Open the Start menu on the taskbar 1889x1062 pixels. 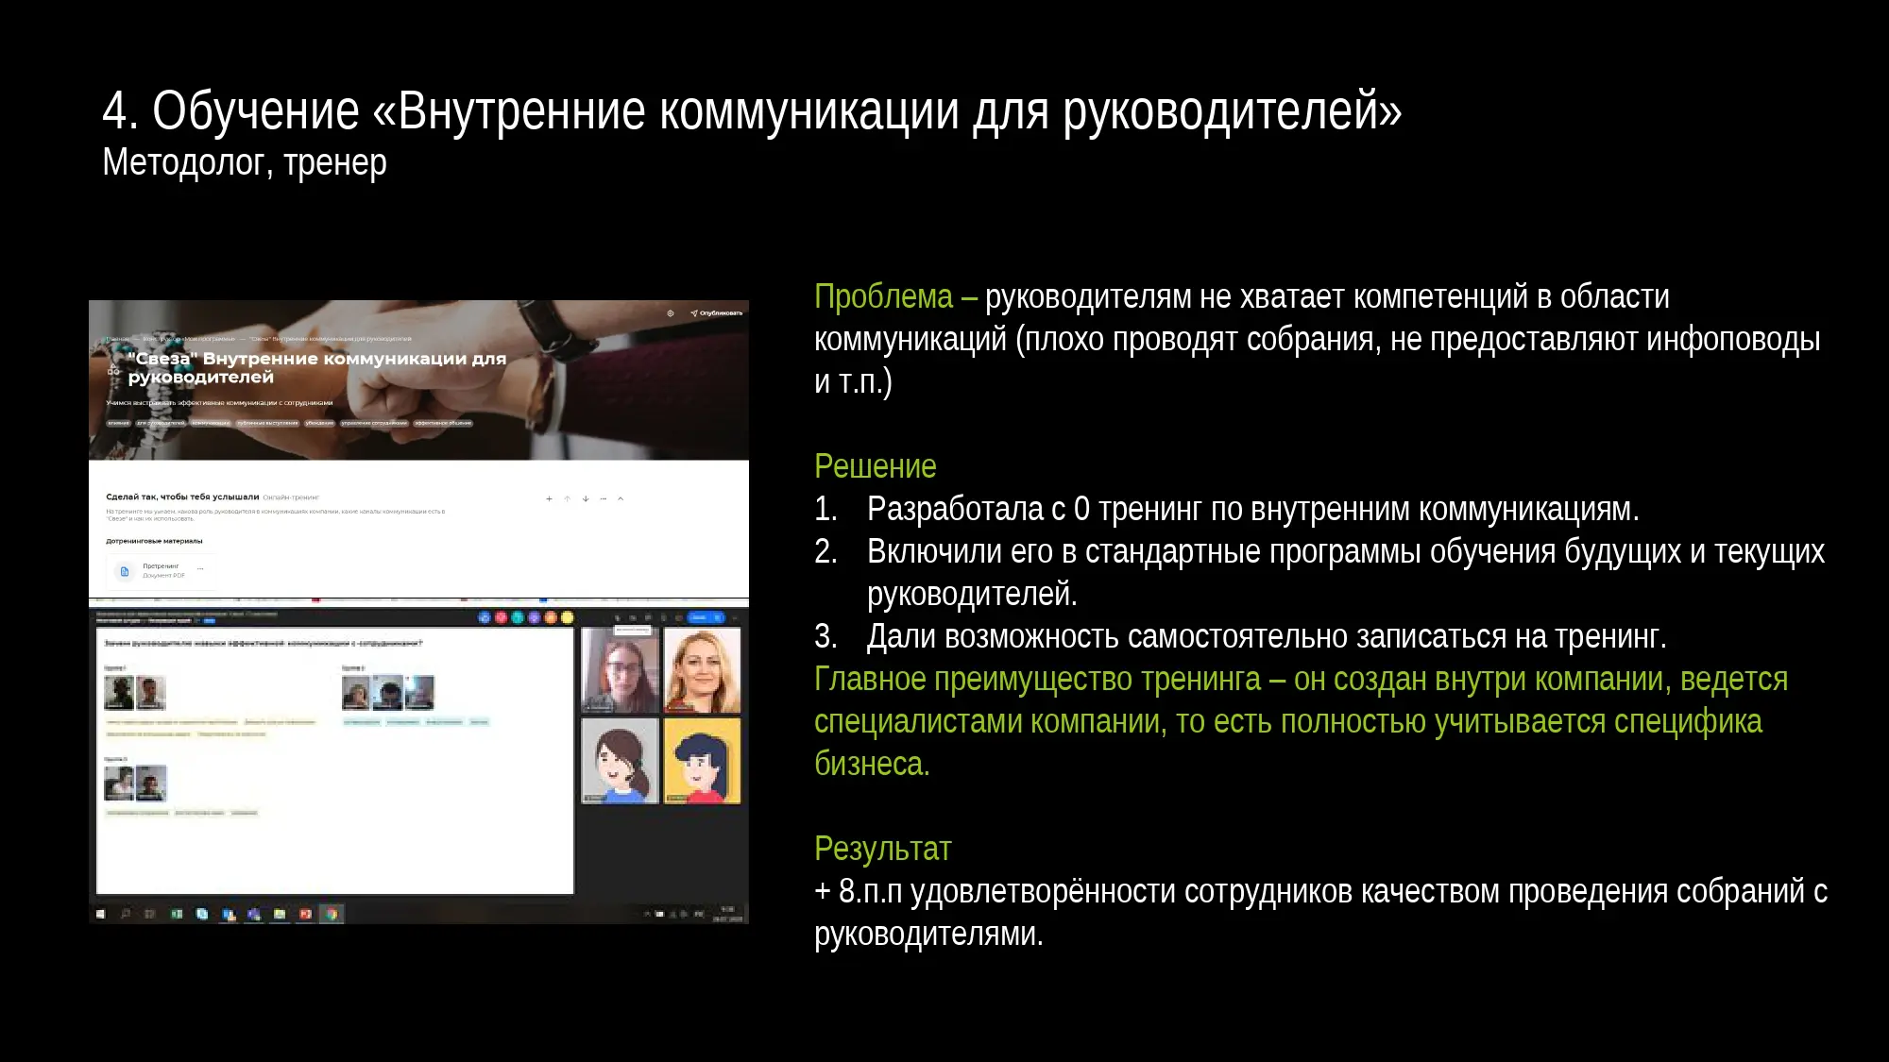tap(99, 914)
